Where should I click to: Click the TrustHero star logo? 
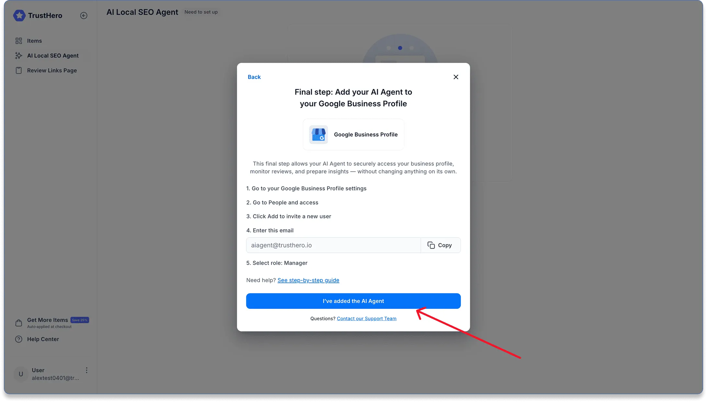coord(19,15)
